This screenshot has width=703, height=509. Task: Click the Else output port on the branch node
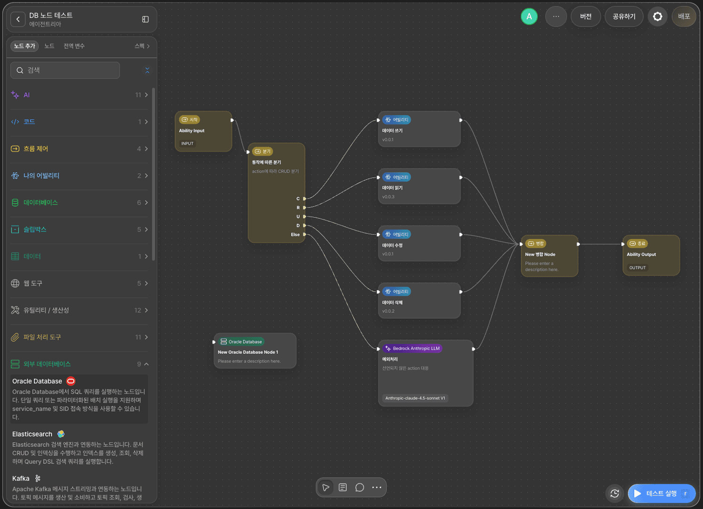pos(305,234)
